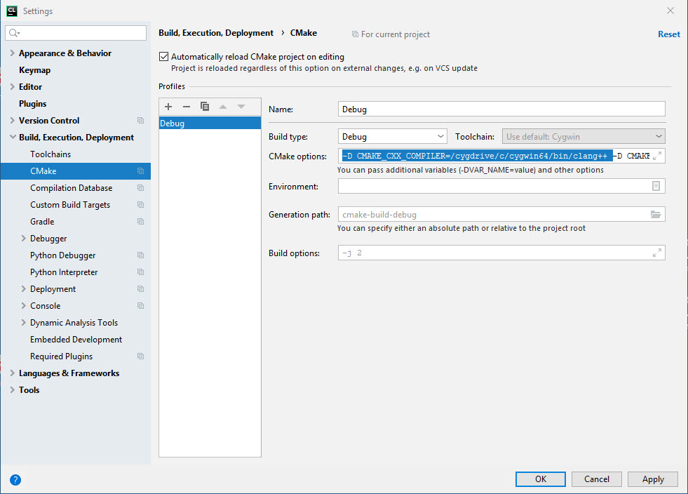Screen dimensions: 688x494
Task: Click the settings search field
Action: click(x=75, y=33)
